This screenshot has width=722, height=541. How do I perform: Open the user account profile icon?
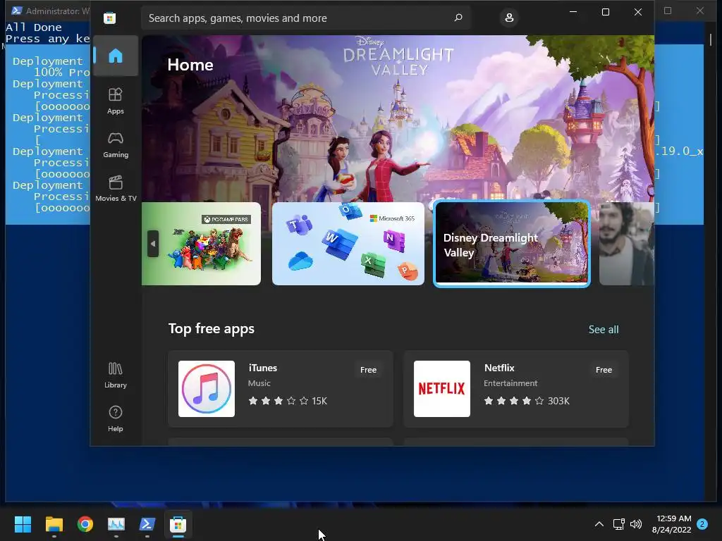509,18
